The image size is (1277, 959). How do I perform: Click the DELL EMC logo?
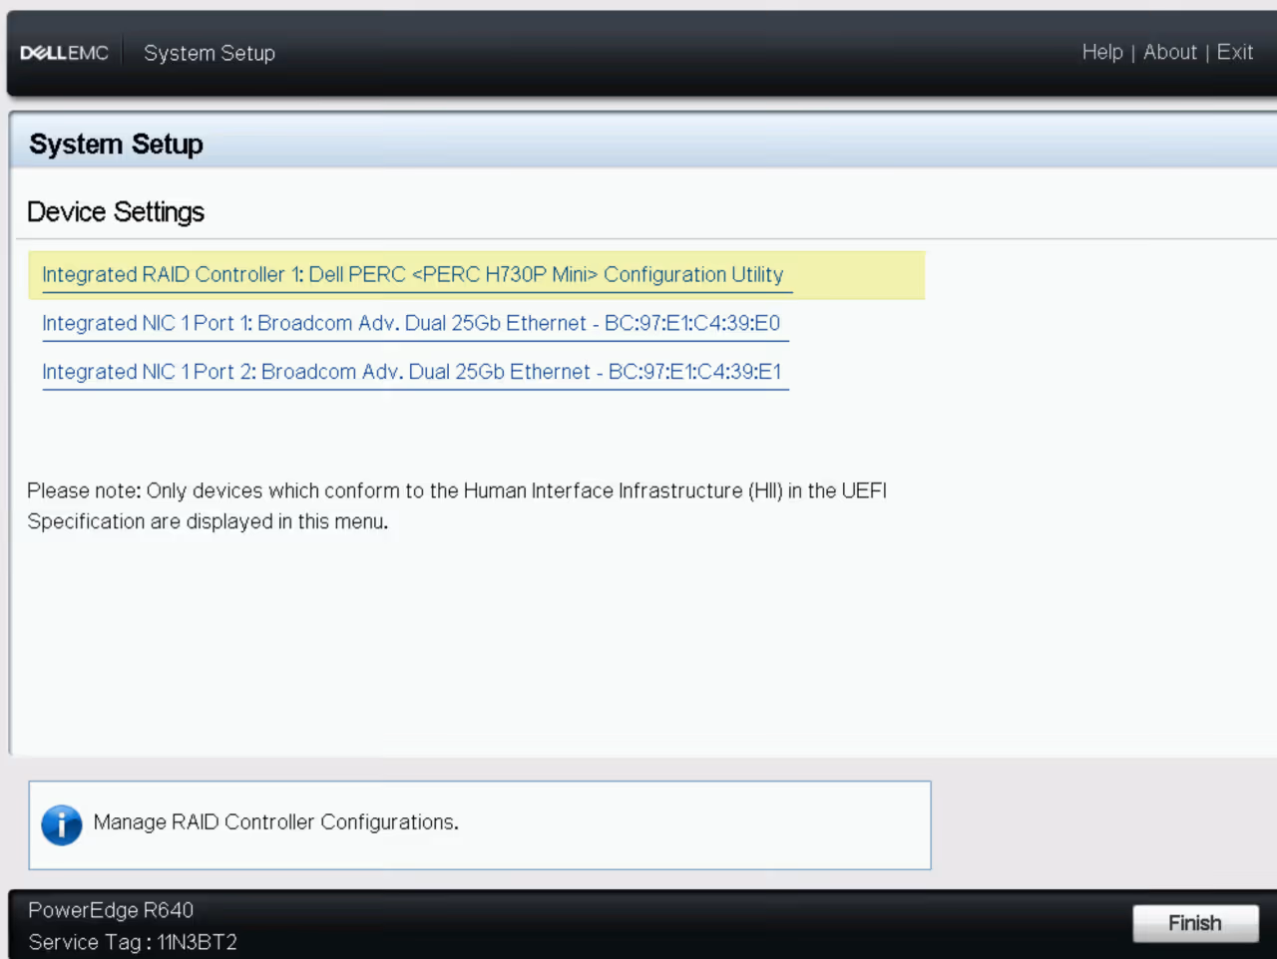tap(65, 53)
